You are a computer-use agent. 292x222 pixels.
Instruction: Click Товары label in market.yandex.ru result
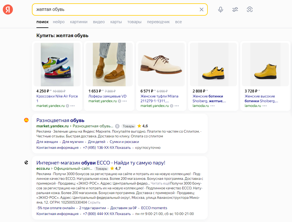pos(128,126)
